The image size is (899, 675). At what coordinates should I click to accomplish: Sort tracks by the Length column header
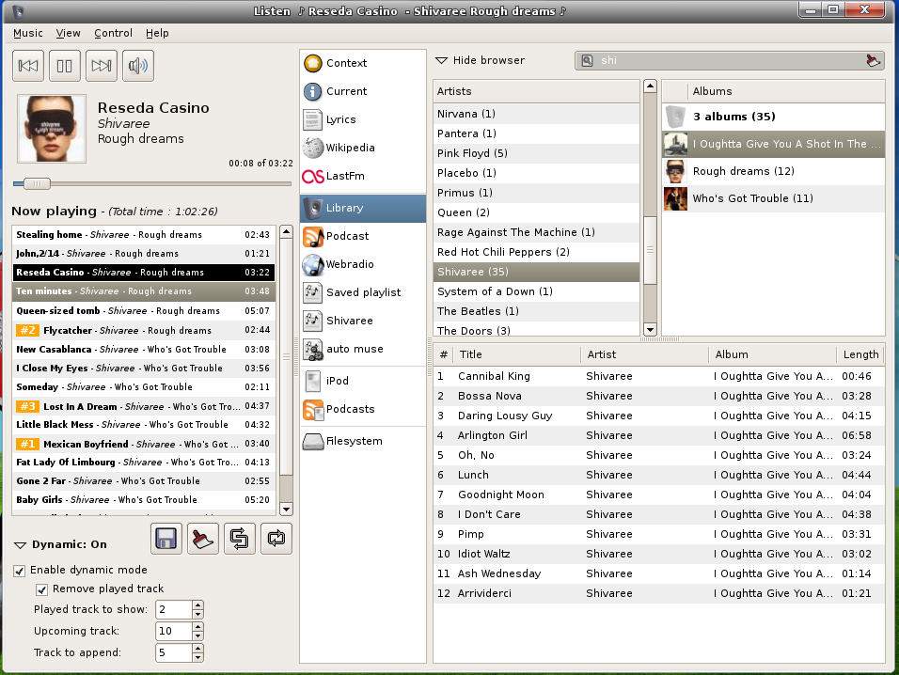tap(860, 354)
